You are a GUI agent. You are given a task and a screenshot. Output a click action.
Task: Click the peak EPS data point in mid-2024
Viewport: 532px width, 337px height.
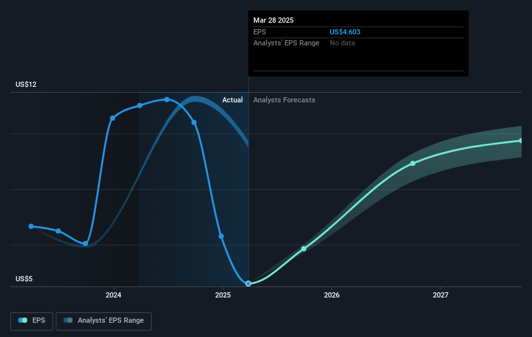click(167, 99)
